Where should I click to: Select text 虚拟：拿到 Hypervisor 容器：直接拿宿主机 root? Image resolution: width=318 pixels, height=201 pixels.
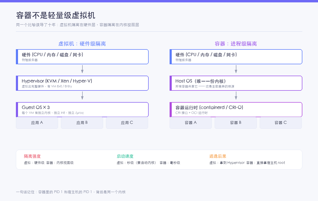[247, 163]
